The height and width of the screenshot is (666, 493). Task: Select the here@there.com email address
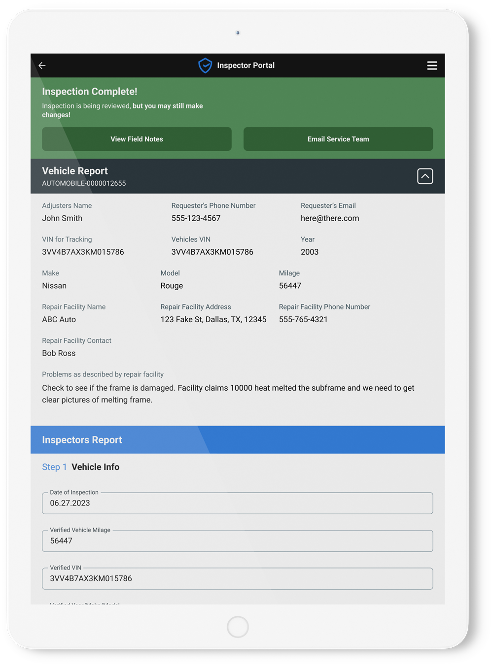(330, 218)
